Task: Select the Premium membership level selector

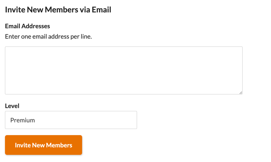Action: (71, 120)
